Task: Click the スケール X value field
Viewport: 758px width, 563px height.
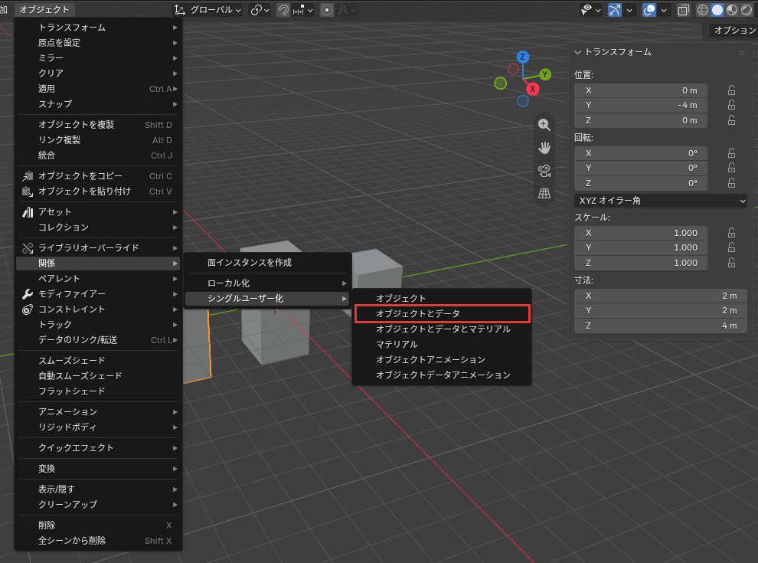Action: pyautogui.click(x=641, y=233)
